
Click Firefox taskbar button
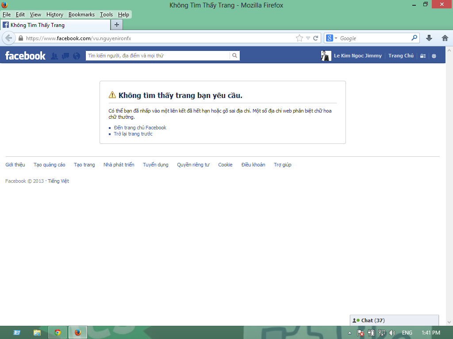pos(78,333)
